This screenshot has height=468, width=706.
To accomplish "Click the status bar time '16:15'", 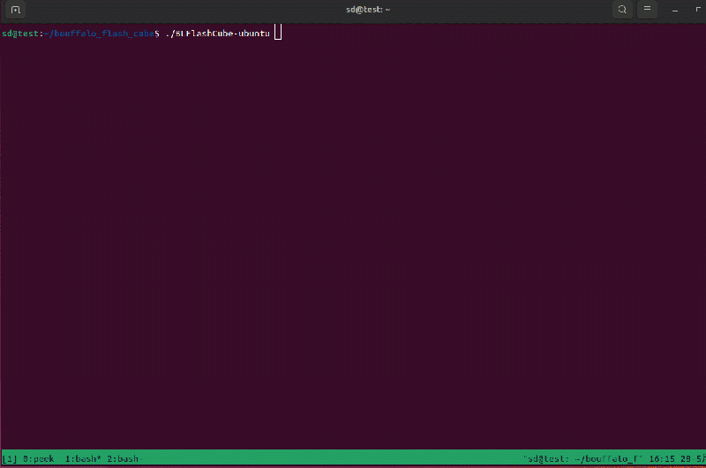I will pyautogui.click(x=662, y=459).
